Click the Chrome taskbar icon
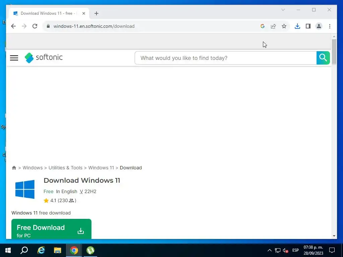This screenshot has width=343, height=257. tap(74, 250)
